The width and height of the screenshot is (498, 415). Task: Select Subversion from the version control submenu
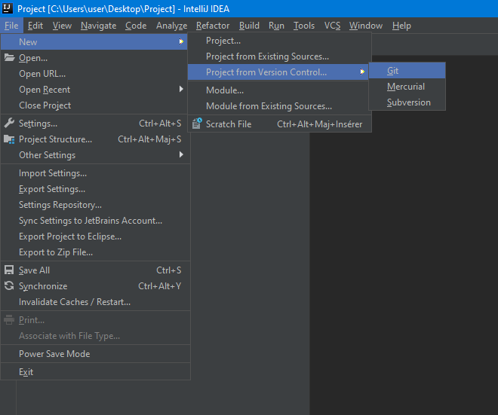point(407,102)
